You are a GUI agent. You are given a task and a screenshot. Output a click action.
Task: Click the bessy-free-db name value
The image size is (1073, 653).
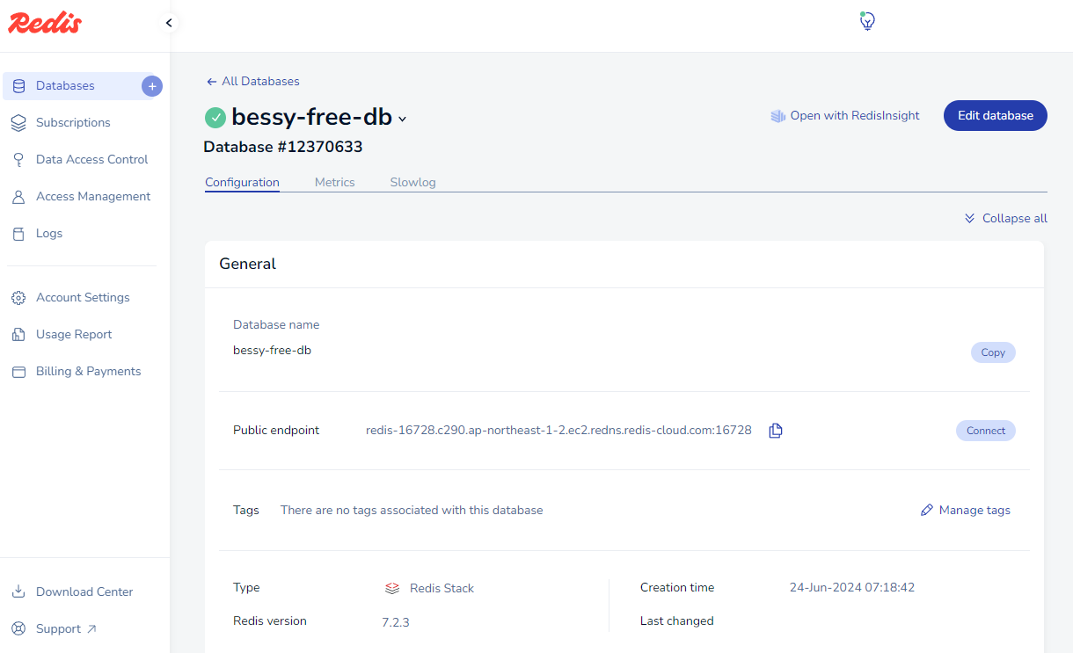(272, 351)
